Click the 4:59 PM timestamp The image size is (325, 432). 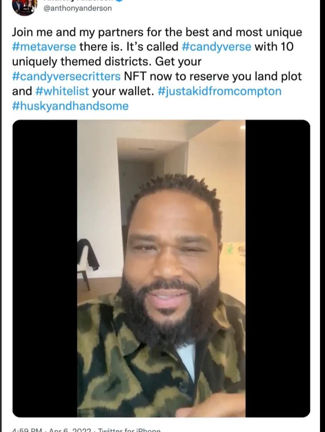click(x=28, y=430)
